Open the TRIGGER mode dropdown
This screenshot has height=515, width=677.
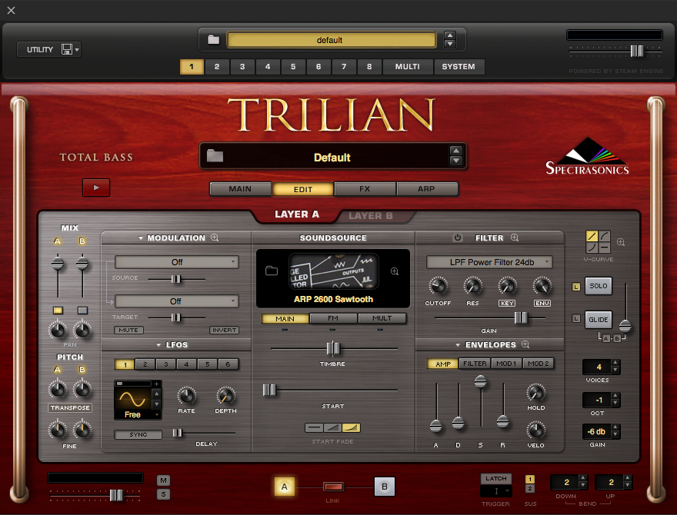click(495, 491)
